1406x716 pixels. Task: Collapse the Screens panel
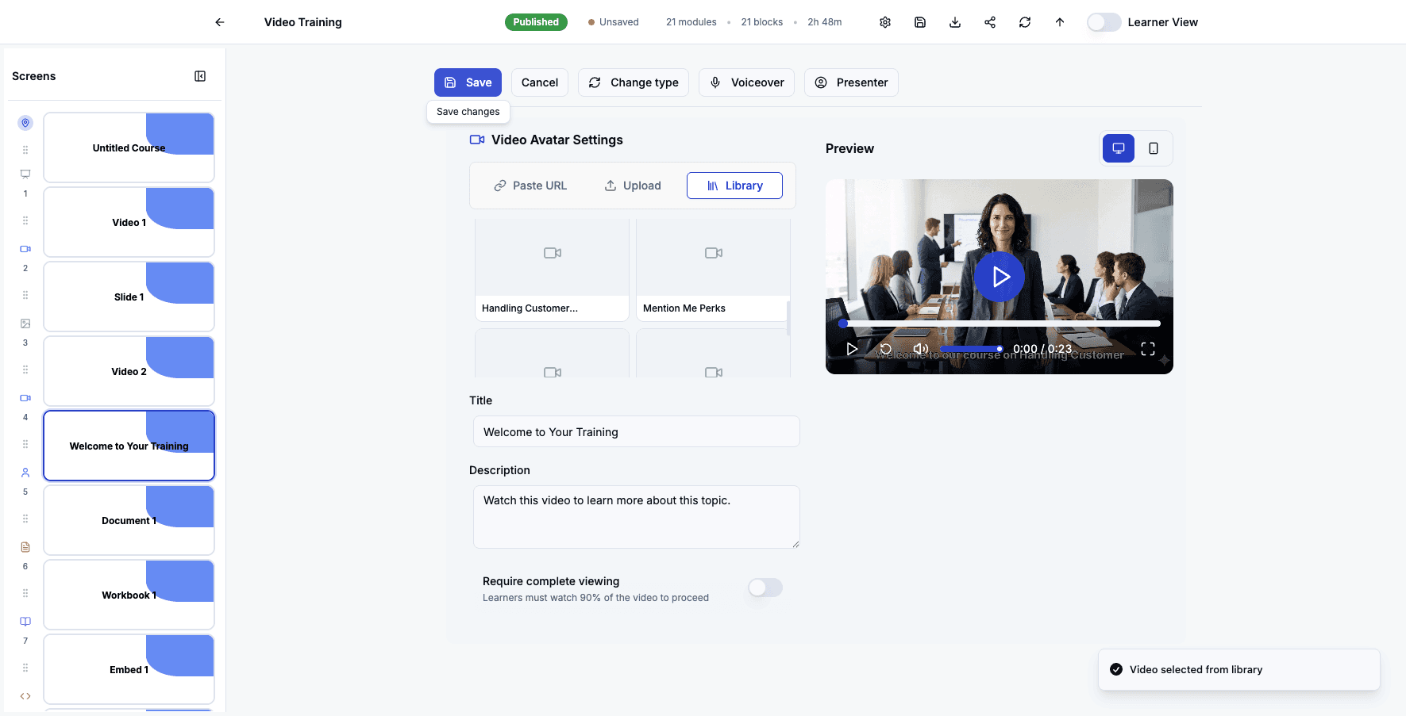point(200,75)
